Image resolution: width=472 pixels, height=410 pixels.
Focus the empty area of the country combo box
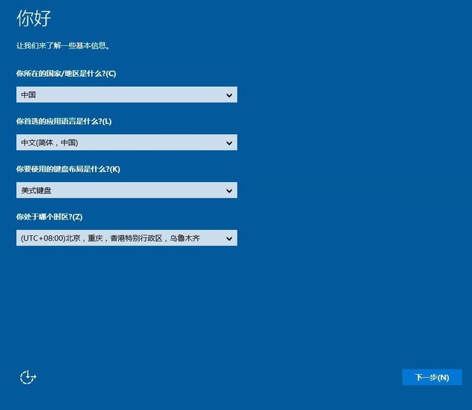pos(135,95)
